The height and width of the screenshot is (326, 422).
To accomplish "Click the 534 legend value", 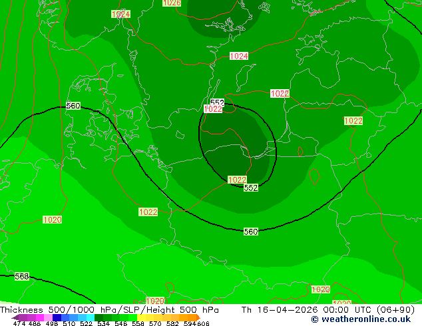I will tap(103, 323).
